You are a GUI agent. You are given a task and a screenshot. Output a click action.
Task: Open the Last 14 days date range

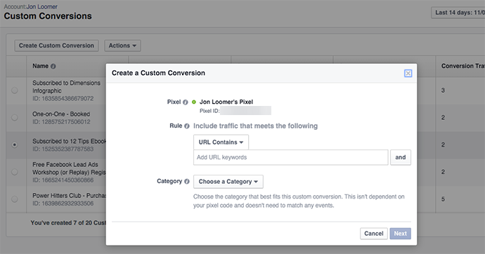tap(458, 13)
